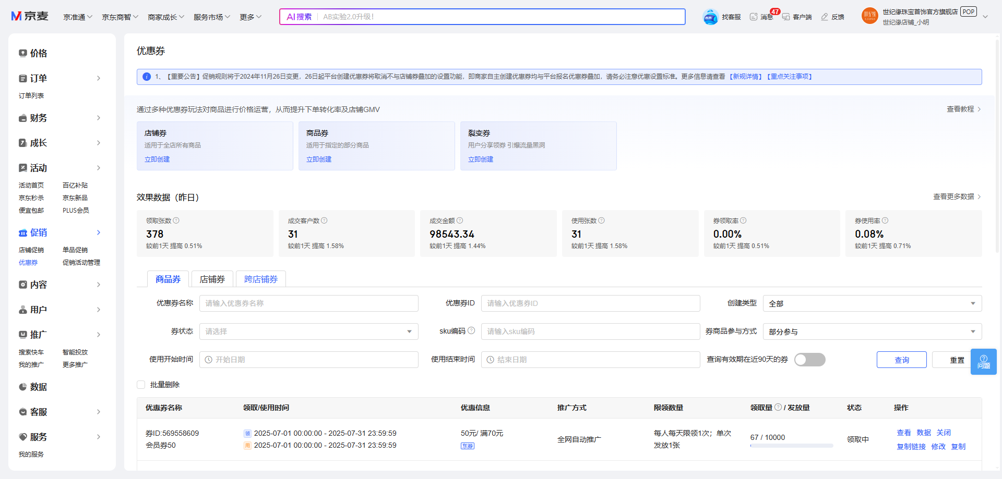Click 立即创建 under 裂变券
Screen dimensions: 1002x479
click(480, 159)
